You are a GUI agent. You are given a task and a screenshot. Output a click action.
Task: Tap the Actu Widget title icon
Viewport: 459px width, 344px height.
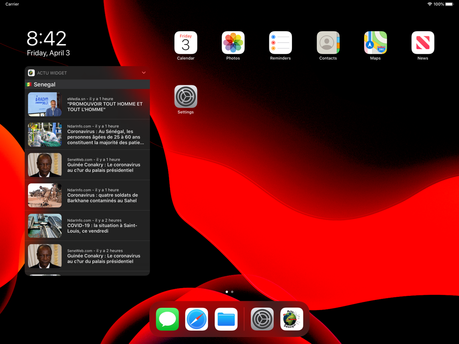[x=31, y=73]
